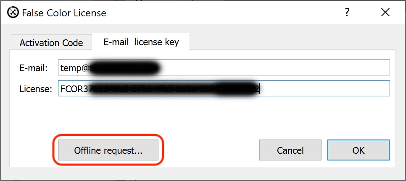Open the Offline request dialog
406x181 pixels.
coord(108,150)
